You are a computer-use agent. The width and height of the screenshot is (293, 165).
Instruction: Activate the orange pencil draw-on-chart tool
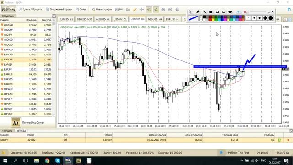click(135, 9)
